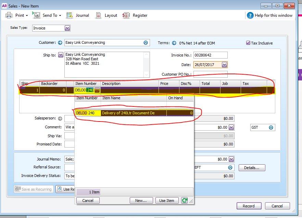The image size is (302, 218).
Task: Click the Customer zoom arrow icon
Action: click(60, 42)
